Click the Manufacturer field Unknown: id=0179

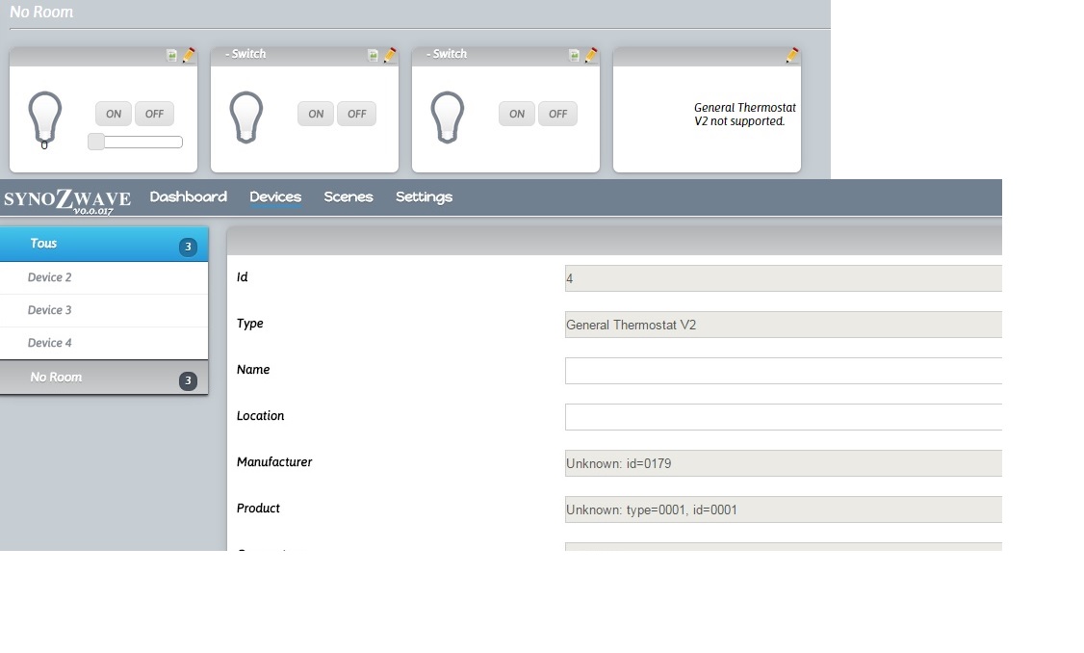tap(784, 463)
